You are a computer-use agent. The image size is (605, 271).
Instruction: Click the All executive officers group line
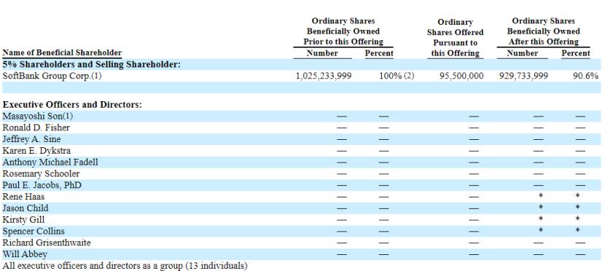(125, 266)
